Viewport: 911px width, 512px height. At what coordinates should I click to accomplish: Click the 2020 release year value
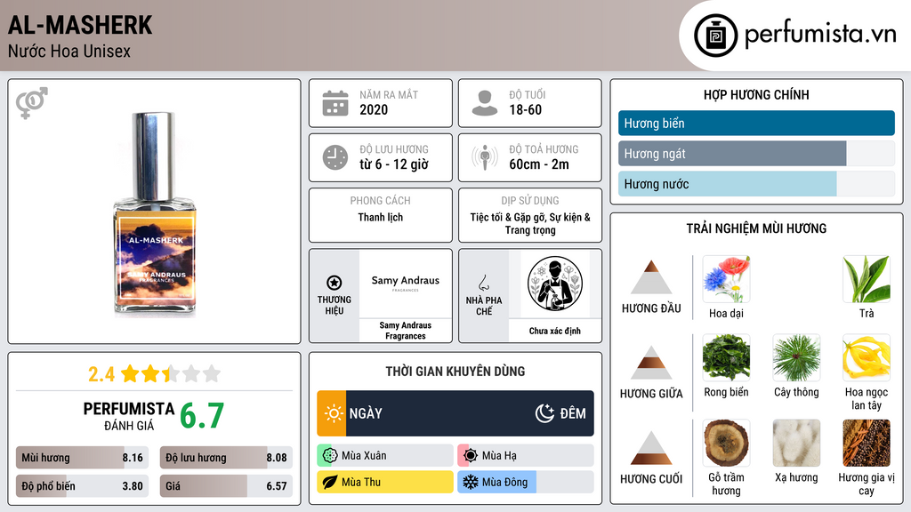tap(374, 109)
